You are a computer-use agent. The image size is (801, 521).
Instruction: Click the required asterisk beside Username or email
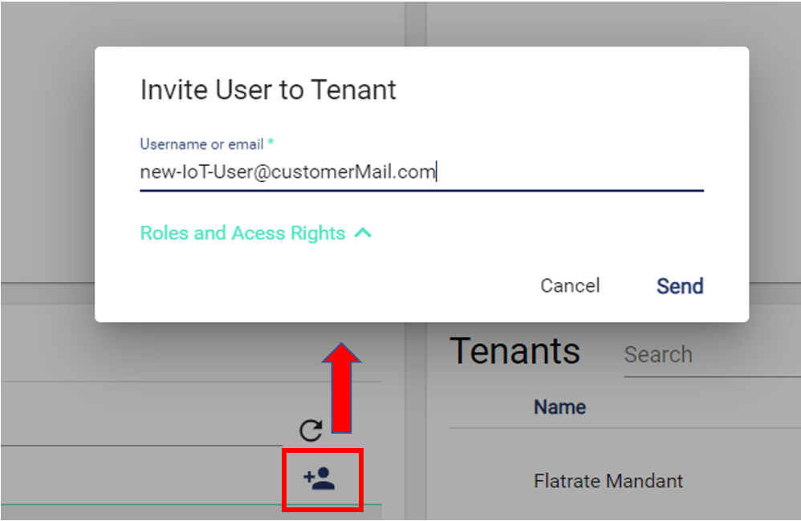271,144
